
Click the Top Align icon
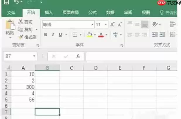(130, 23)
